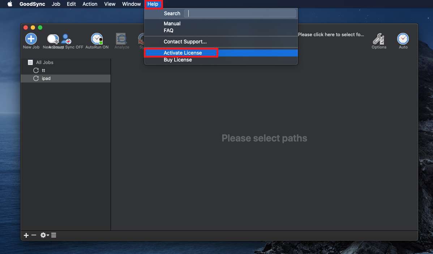Viewport: 433px width, 254px height.
Task: Click the New Group toolbar icon
Action: 53,39
